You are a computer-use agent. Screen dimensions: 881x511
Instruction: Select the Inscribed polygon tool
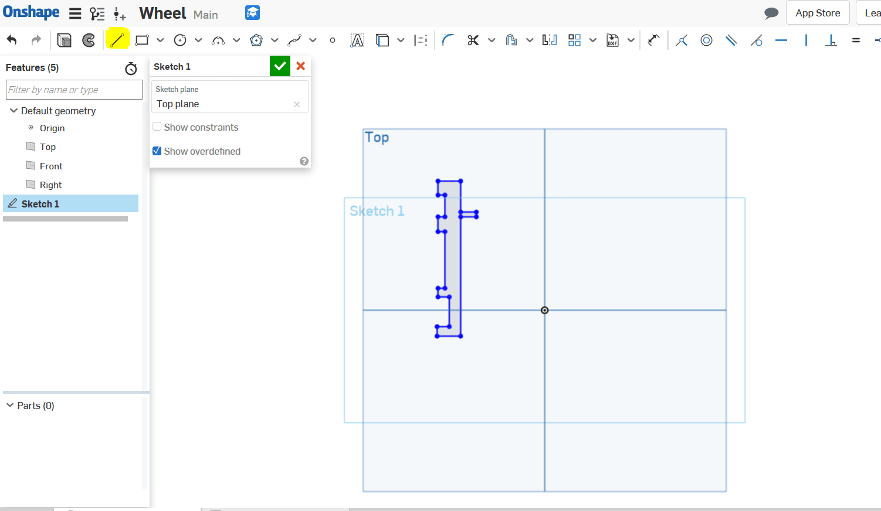click(x=256, y=40)
